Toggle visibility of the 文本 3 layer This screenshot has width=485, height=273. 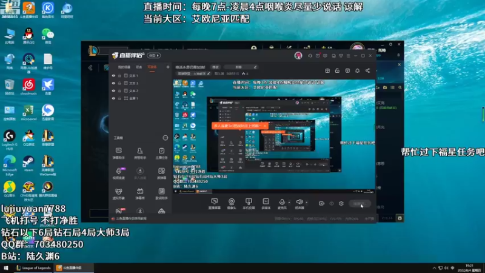(113, 83)
